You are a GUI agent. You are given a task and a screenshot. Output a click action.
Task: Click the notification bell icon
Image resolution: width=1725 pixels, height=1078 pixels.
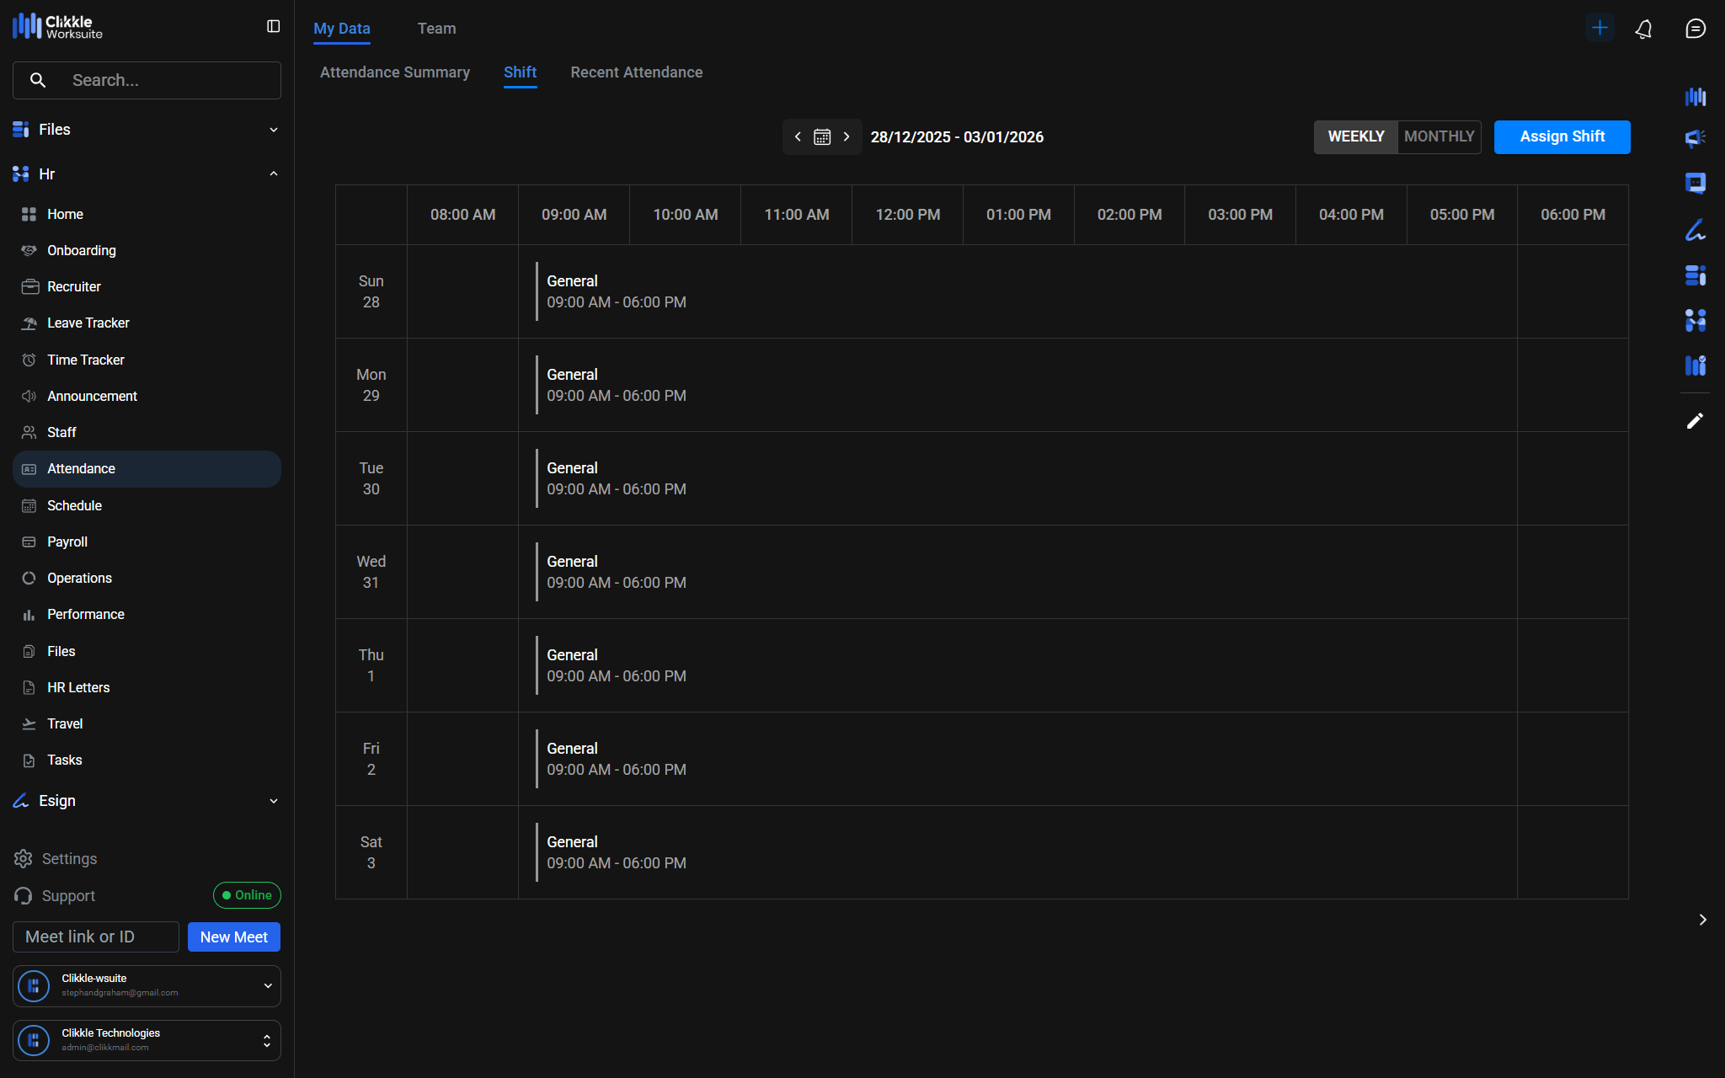(x=1643, y=29)
